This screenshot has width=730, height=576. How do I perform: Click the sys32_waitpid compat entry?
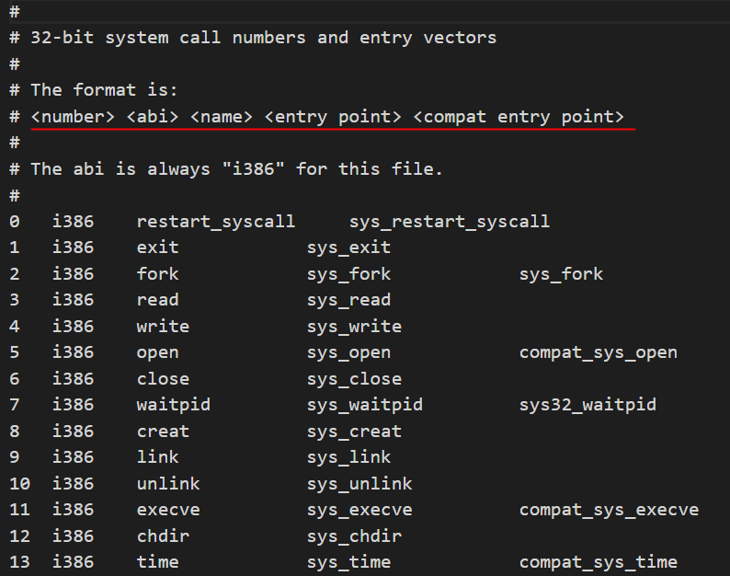click(x=587, y=405)
